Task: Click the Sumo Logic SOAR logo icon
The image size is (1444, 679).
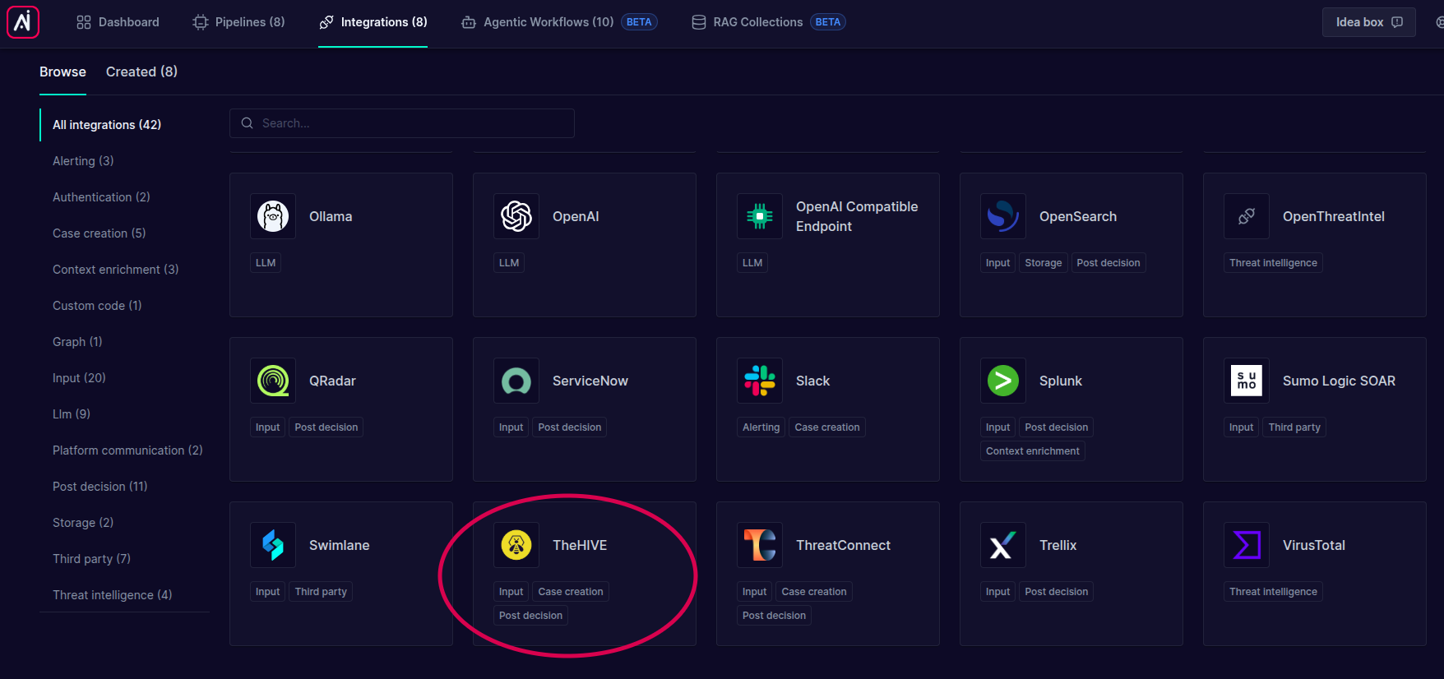Action: tap(1247, 381)
